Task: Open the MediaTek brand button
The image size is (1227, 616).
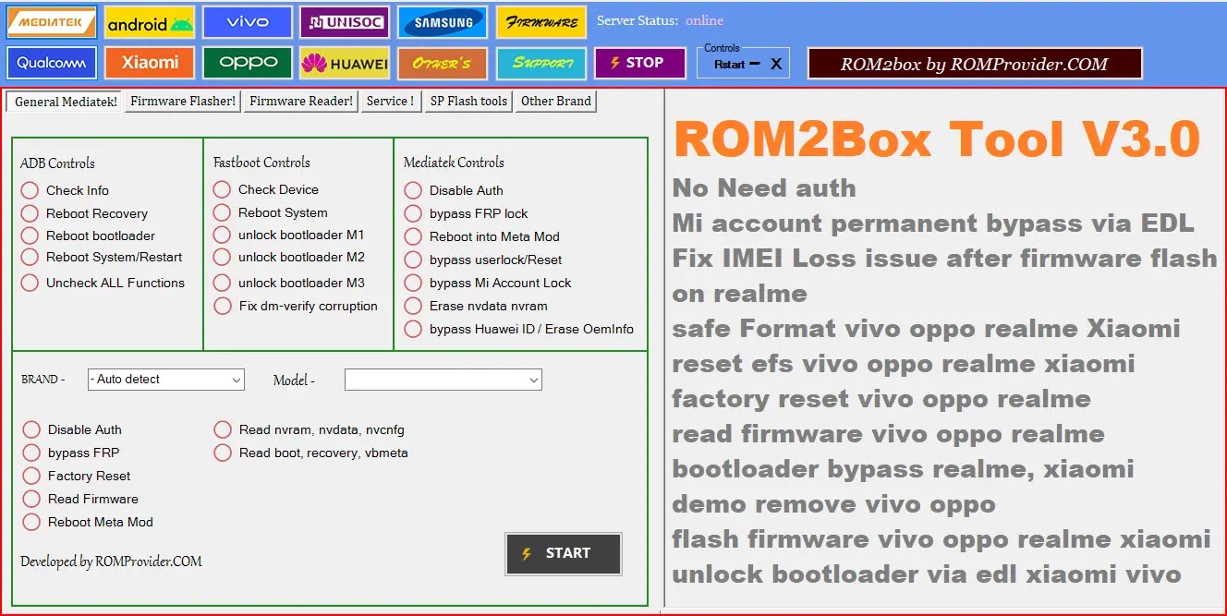Action: click(52, 21)
